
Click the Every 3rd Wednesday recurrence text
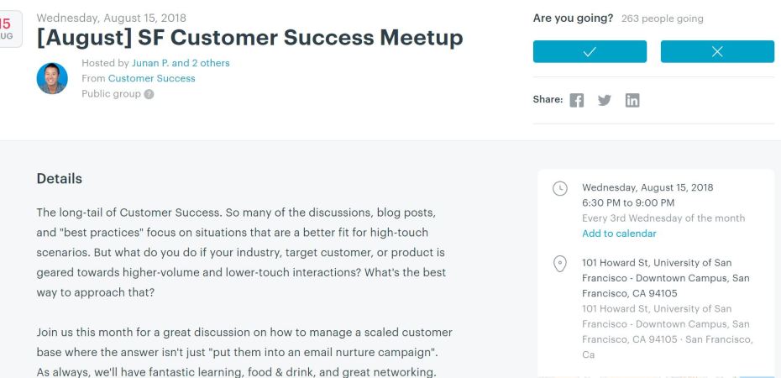[663, 218]
